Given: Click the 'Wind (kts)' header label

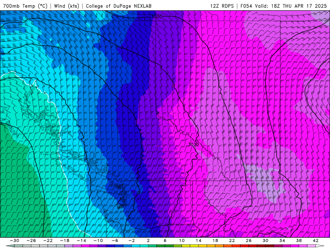Looking at the screenshot, I should click(x=66, y=6).
